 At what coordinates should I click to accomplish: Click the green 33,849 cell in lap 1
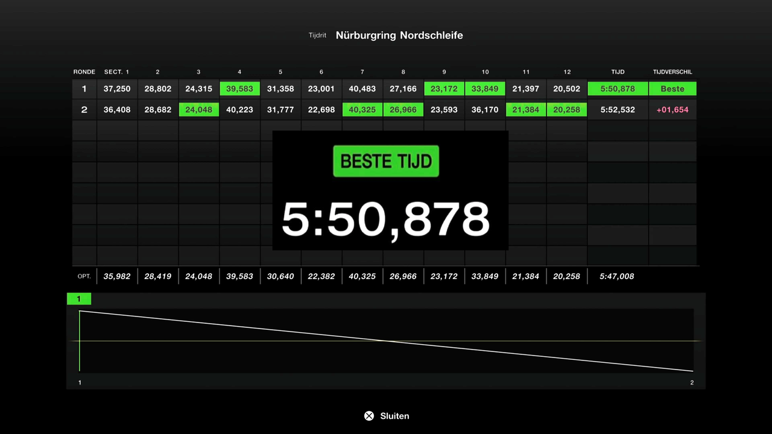tap(485, 89)
